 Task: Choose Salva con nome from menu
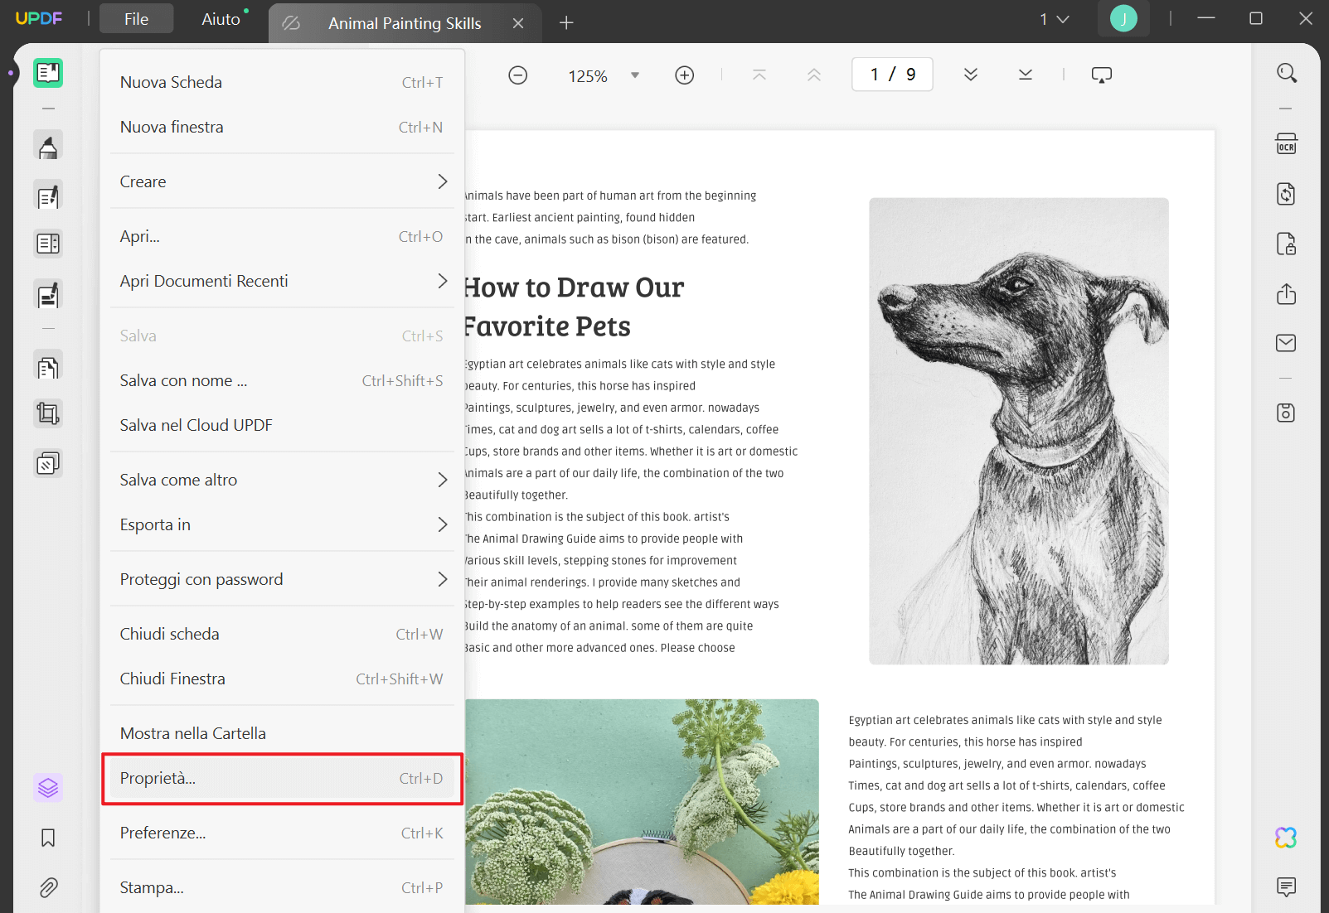tap(282, 380)
